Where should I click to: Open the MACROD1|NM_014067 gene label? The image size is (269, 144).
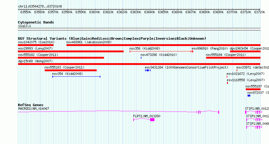(34, 109)
